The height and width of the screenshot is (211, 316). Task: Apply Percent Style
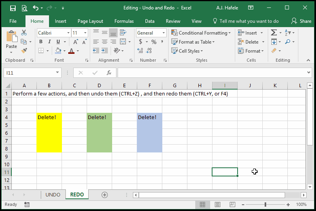click(154, 42)
